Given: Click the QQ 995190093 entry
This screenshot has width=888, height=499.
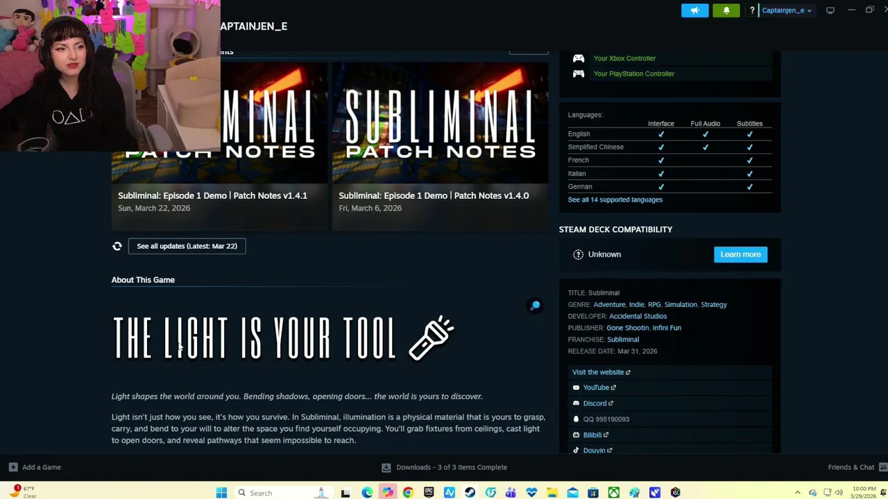Looking at the screenshot, I should [606, 419].
